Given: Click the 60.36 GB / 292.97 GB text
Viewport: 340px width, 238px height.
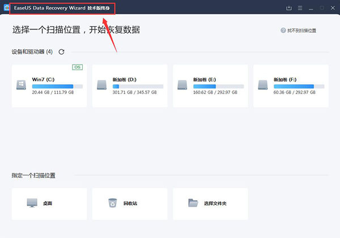Looking at the screenshot, I should [x=295, y=92].
